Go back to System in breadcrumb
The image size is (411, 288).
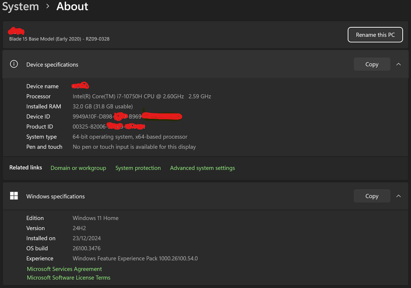[20, 6]
